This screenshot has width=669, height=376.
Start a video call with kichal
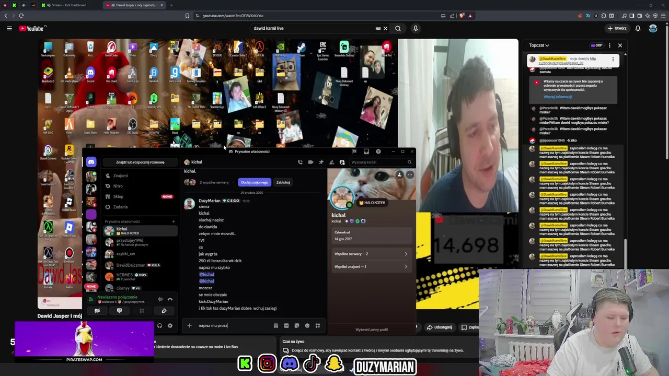310,162
